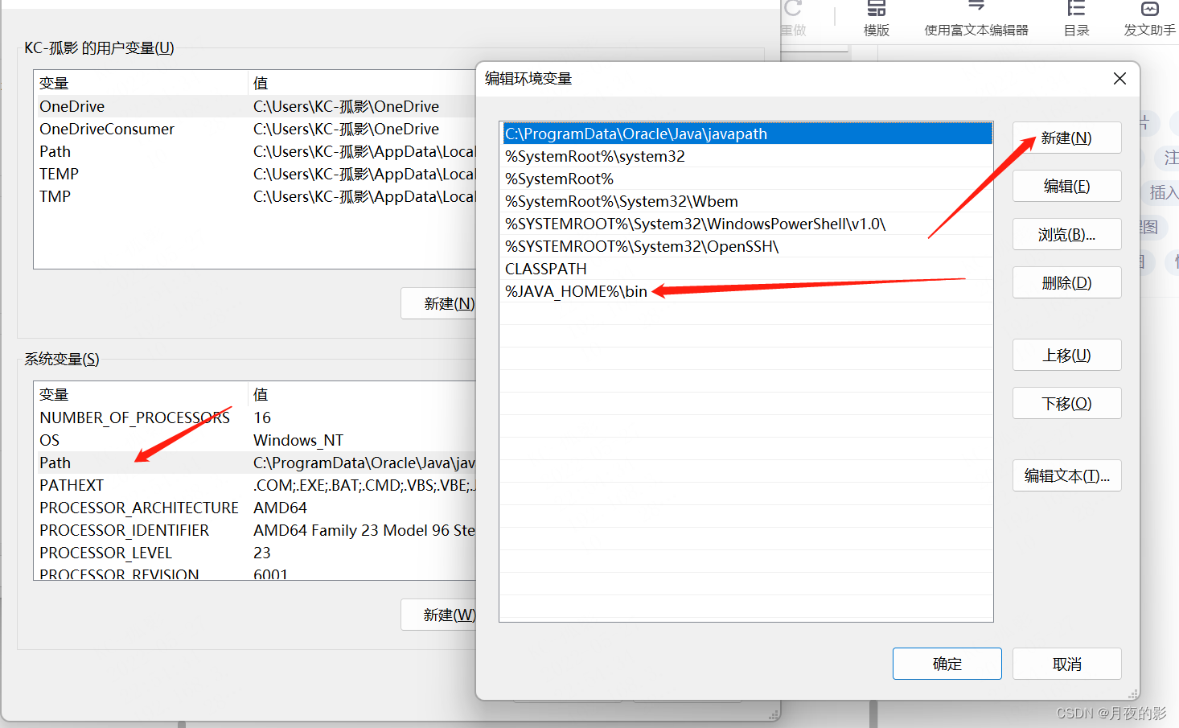Select the %JAVA_HOME%\bin entry
This screenshot has height=728, width=1179.
click(746, 291)
